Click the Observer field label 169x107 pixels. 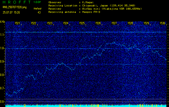click(x=55, y=2)
